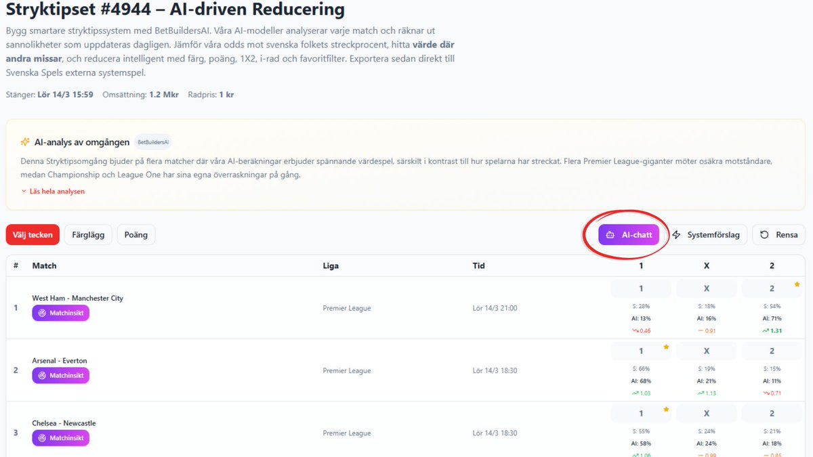Click the time Lör 14/3 21:00
The height and width of the screenshot is (457, 813).
pyautogui.click(x=495, y=308)
